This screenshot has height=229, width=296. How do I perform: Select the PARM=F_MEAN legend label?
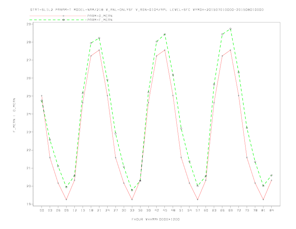[x=100, y=20]
